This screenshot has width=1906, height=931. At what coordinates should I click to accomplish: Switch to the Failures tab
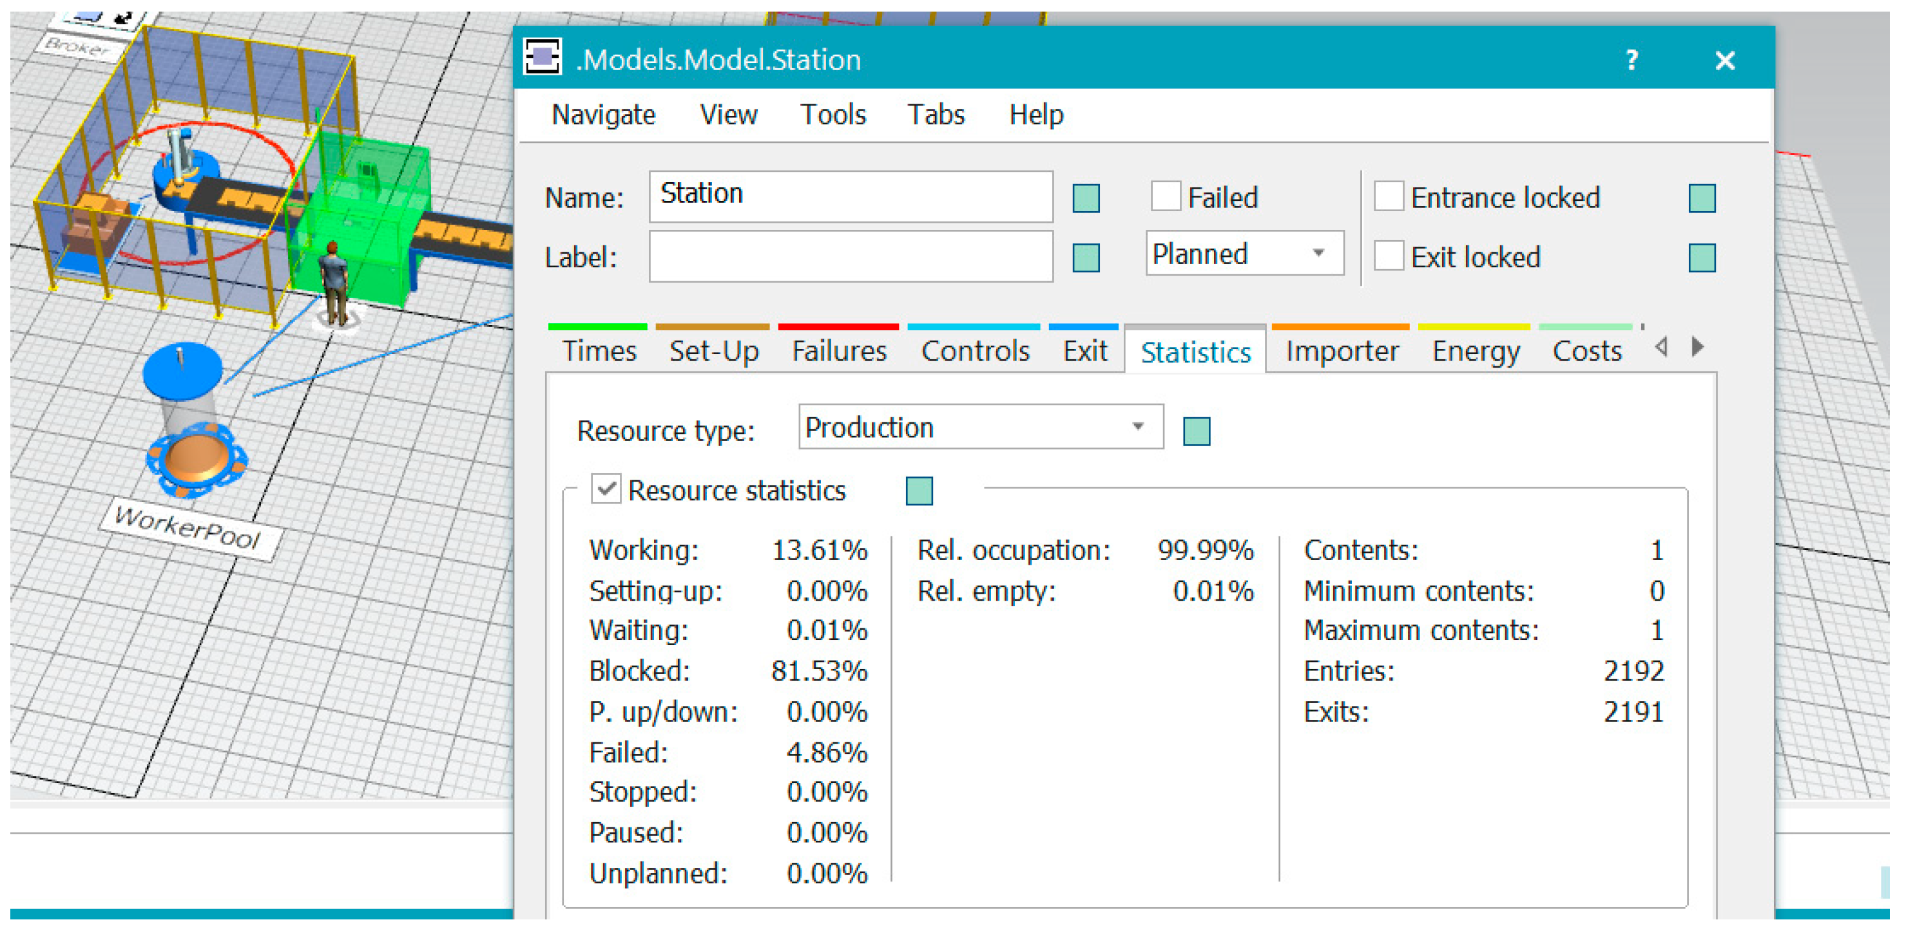tap(838, 352)
